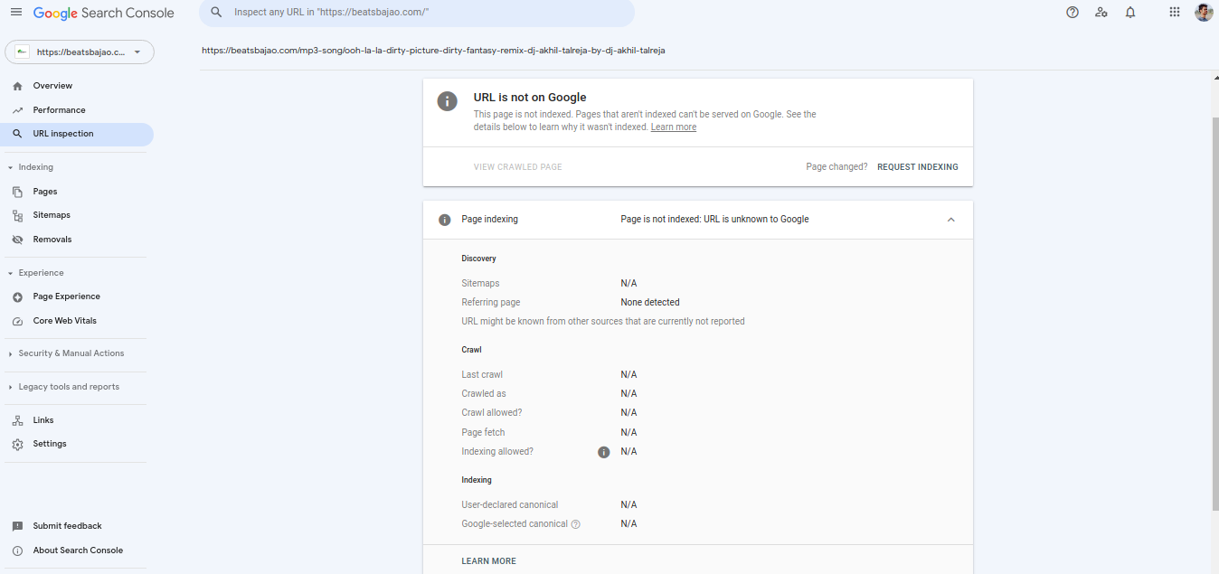Click the vertical page scrollbar
The image size is (1219, 574).
(1214, 312)
